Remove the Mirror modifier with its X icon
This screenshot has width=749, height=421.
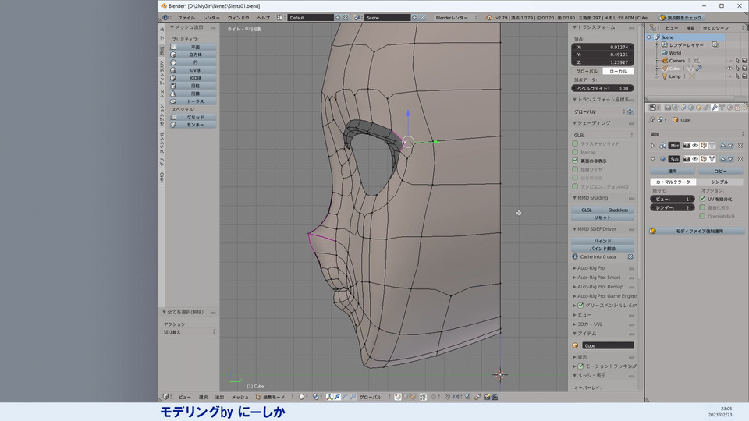point(739,146)
